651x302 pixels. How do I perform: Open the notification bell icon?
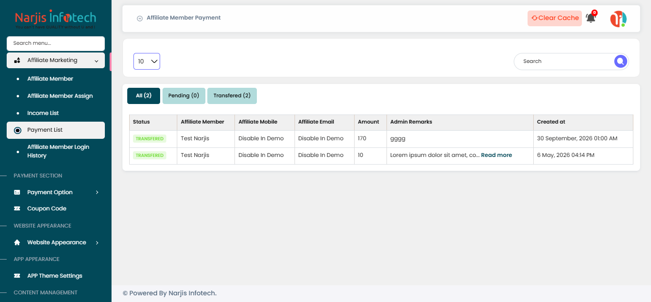590,18
